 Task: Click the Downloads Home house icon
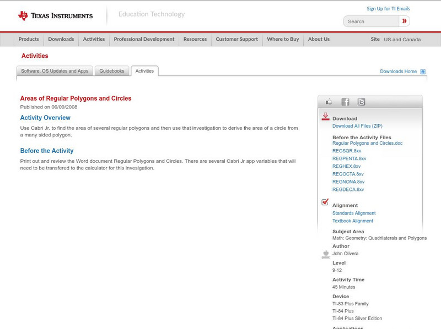(x=423, y=72)
